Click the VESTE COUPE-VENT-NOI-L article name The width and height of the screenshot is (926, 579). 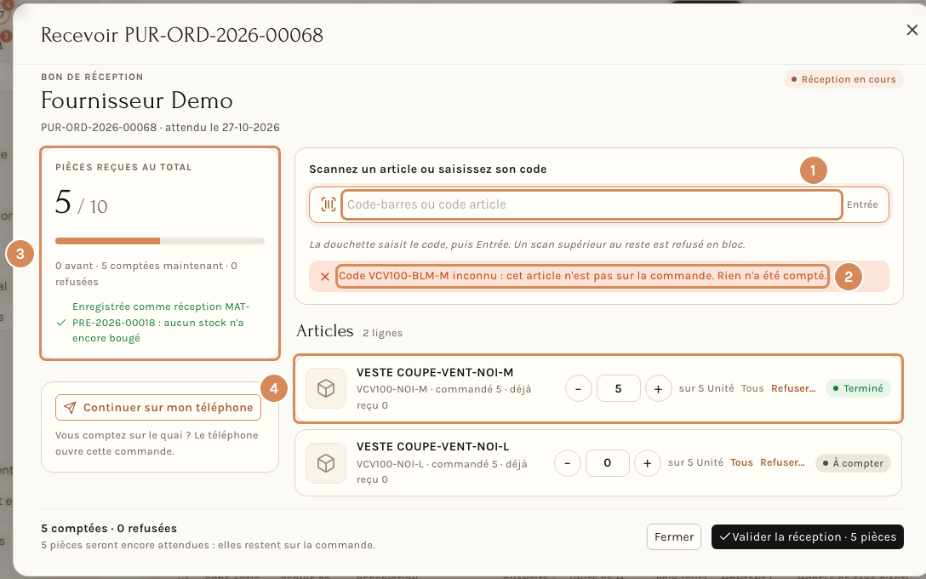[433, 447]
